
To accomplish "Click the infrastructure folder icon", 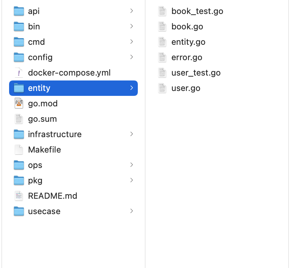I will [19, 134].
